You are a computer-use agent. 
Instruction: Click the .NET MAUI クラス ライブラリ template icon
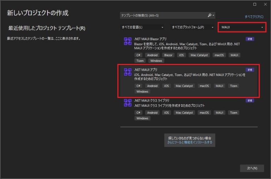tap(128, 103)
